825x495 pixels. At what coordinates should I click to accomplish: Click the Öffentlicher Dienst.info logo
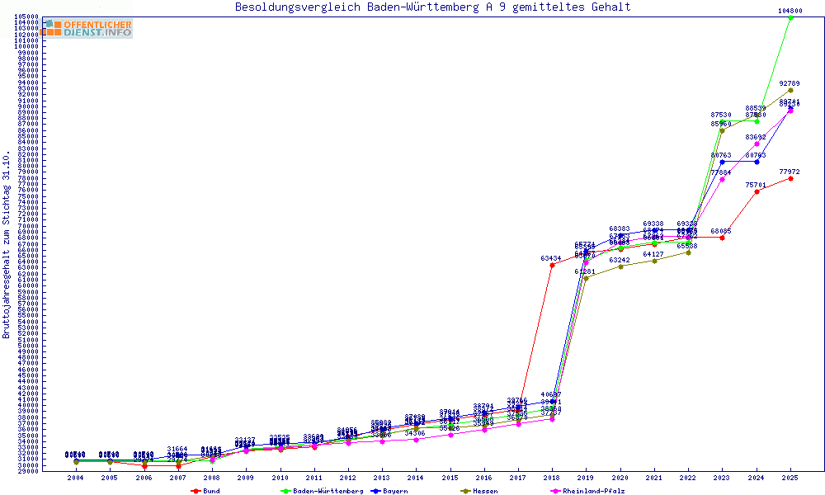pos(86,28)
